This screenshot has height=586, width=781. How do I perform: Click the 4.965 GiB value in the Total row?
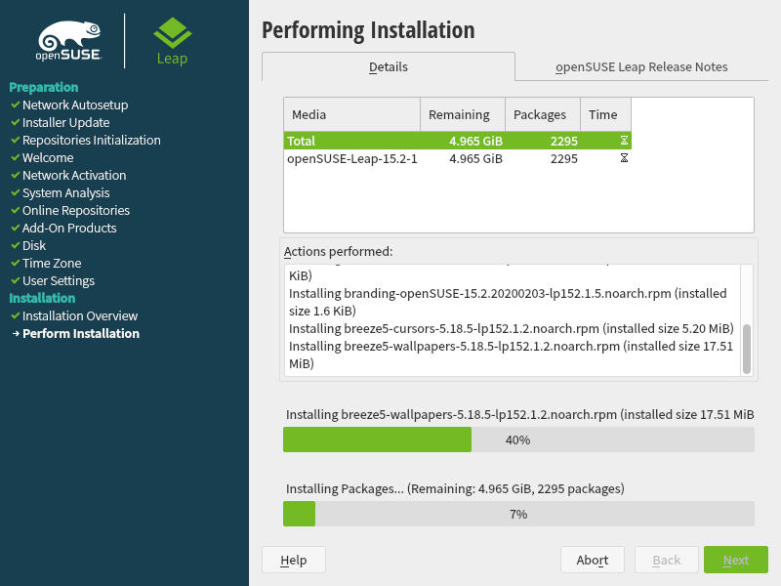[475, 141]
